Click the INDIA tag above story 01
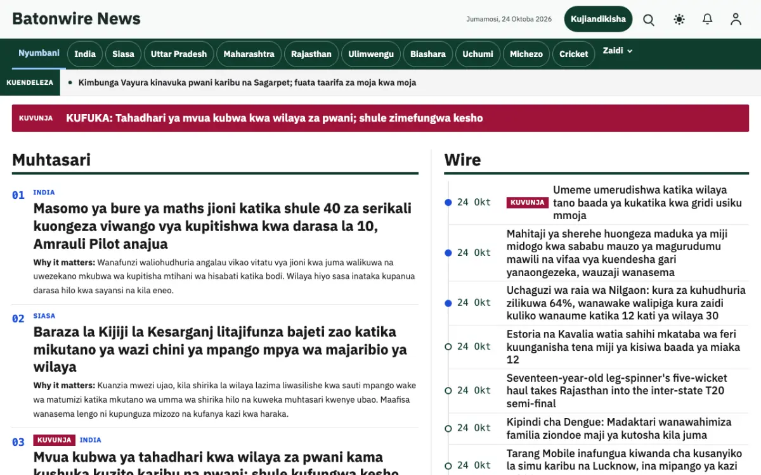This screenshot has height=475, width=761. pyautogui.click(x=44, y=193)
